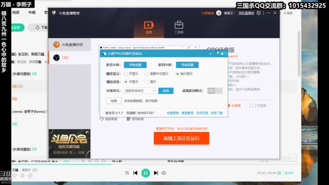Image resolution: width=329 pixels, height=185 pixels.
Task: Open the 直播 tab in 斗鱼直播管家
Action: tap(148, 28)
